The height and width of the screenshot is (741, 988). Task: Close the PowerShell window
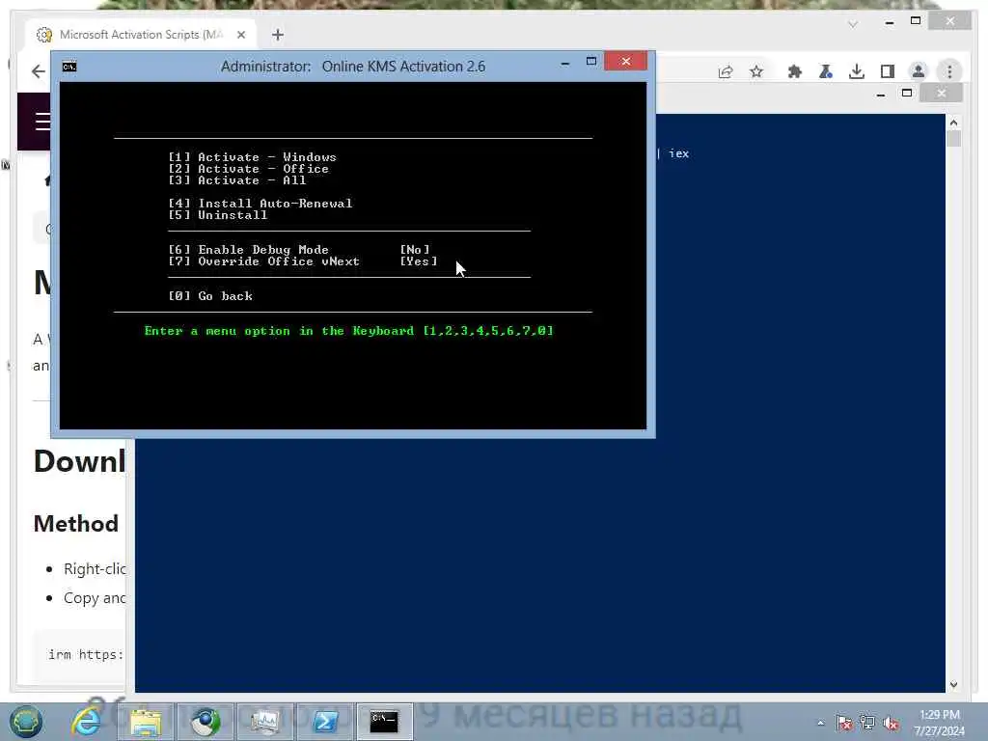point(941,94)
